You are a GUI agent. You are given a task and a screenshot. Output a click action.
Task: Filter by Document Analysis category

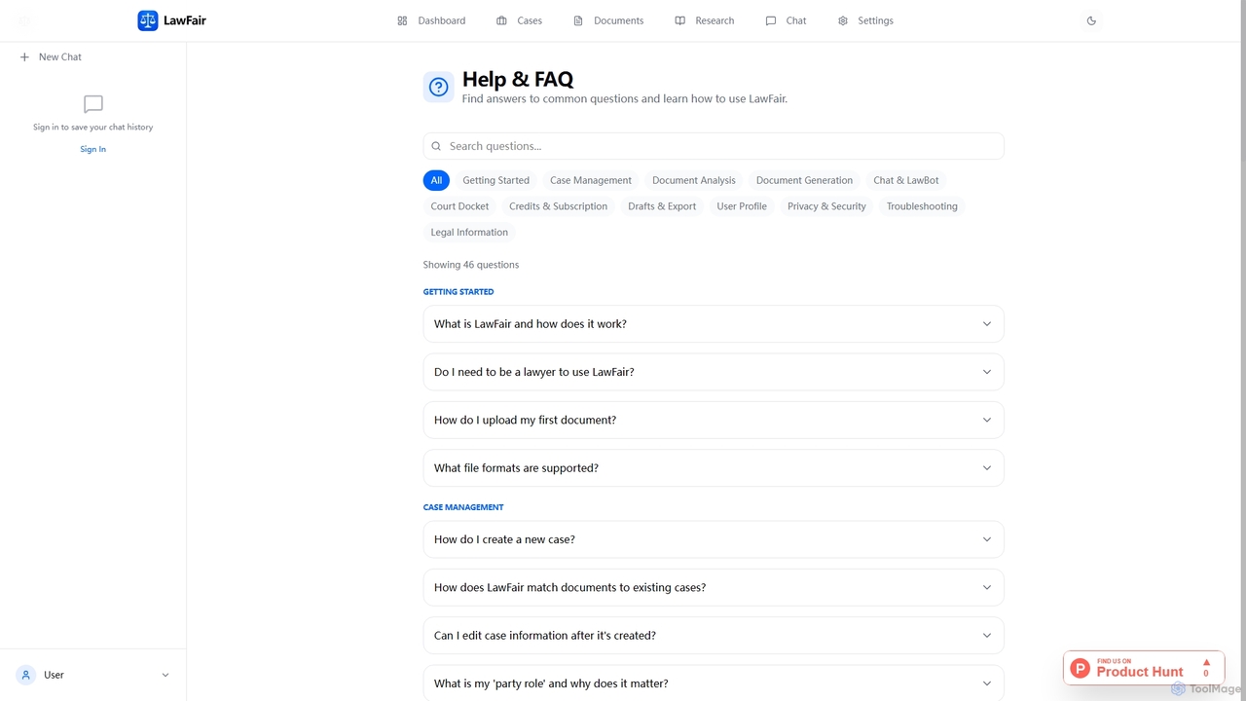694,180
